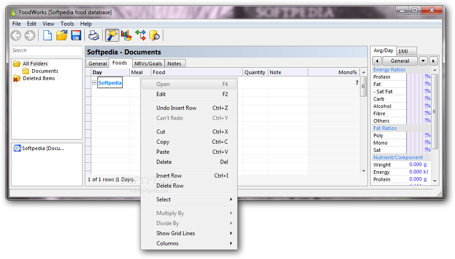Click in the Search input field
Image resolution: width=455 pixels, height=259 pixels.
(47, 51)
